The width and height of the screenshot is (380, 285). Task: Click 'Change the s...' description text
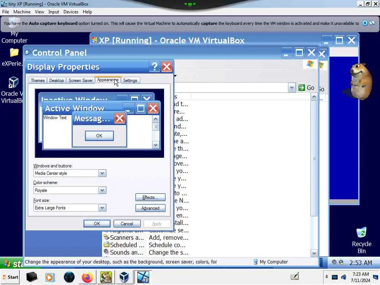[x=168, y=252]
